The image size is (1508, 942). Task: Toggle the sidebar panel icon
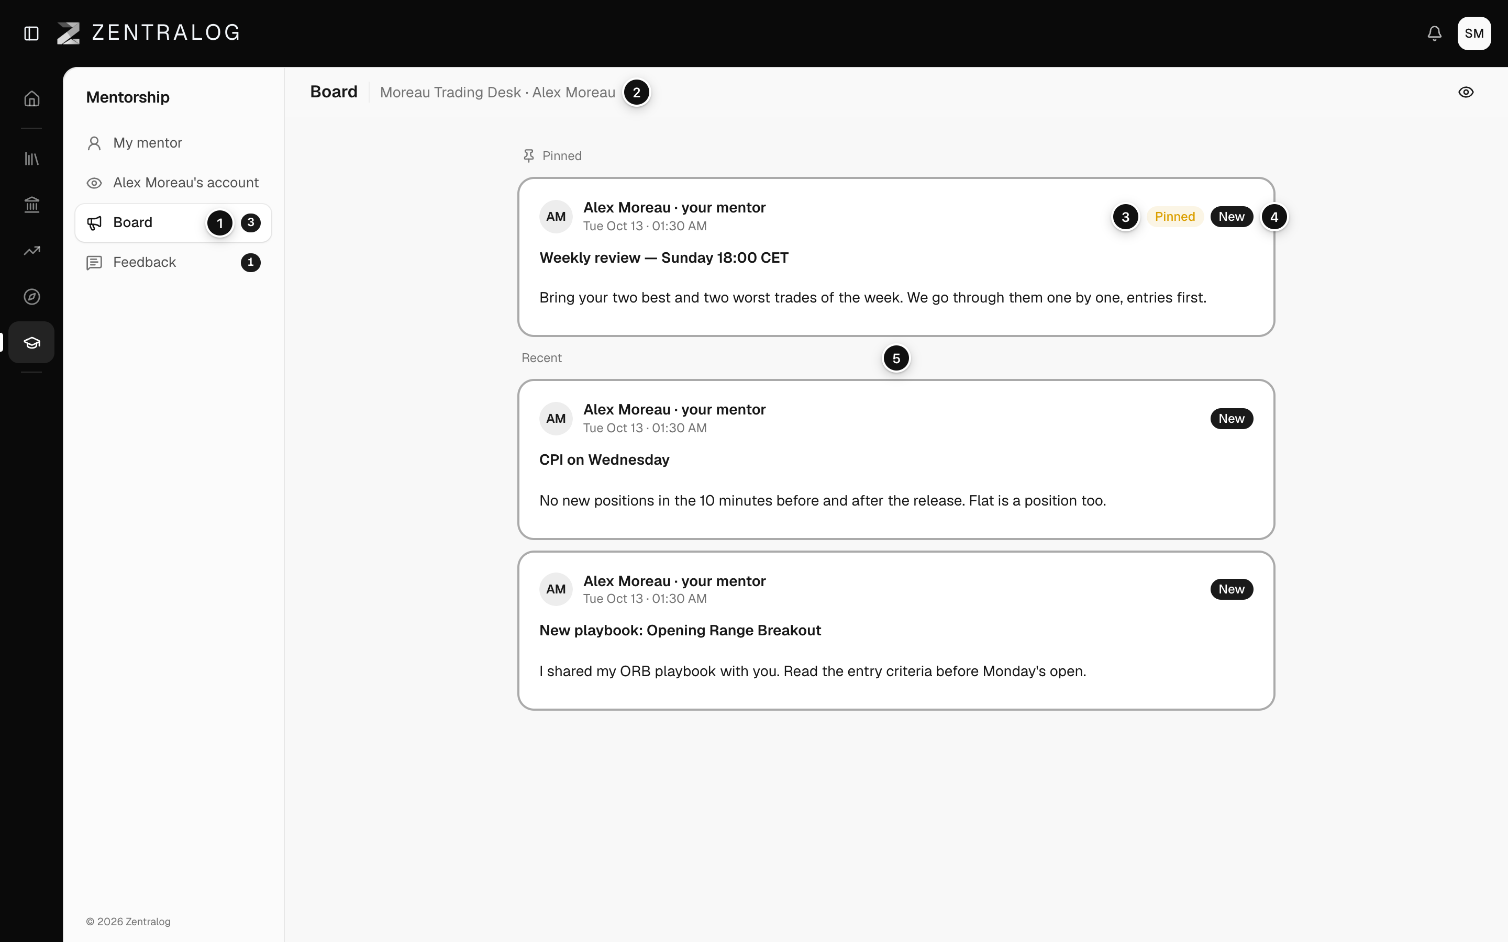click(x=31, y=33)
